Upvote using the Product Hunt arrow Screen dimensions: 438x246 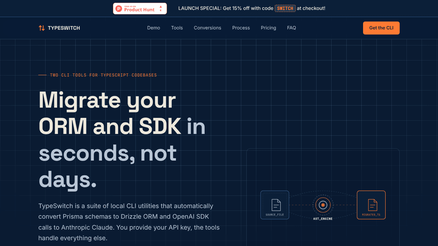160,6
